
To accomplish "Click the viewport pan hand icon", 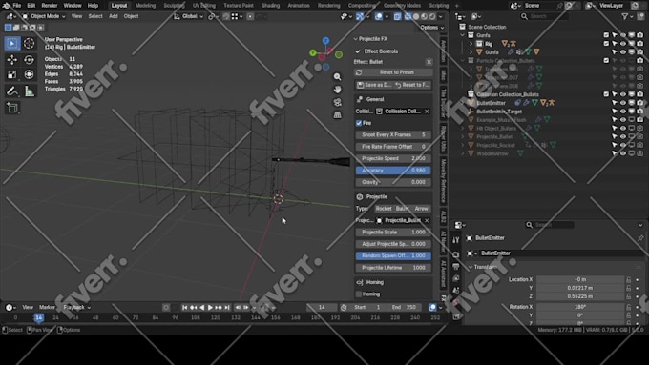I will 337,90.
